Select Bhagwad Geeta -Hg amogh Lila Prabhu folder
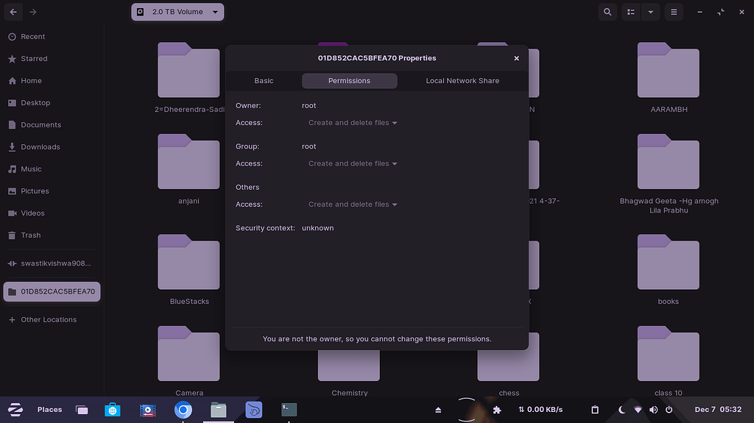The width and height of the screenshot is (754, 423). click(x=669, y=162)
